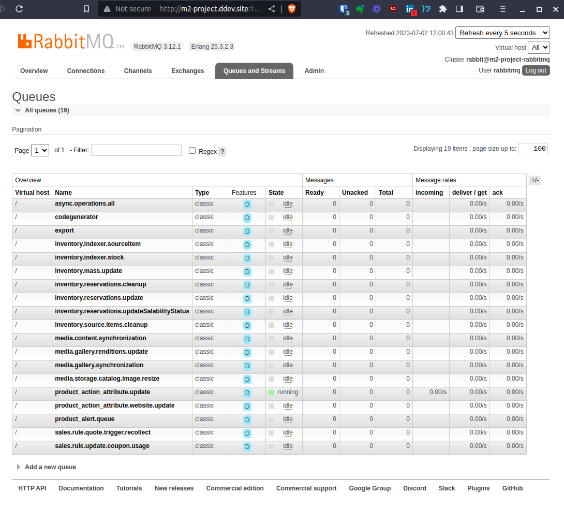The height and width of the screenshot is (507, 564).
Task: Open the sales.rule.quote.trigger.recollect queue link
Action: coord(103,432)
